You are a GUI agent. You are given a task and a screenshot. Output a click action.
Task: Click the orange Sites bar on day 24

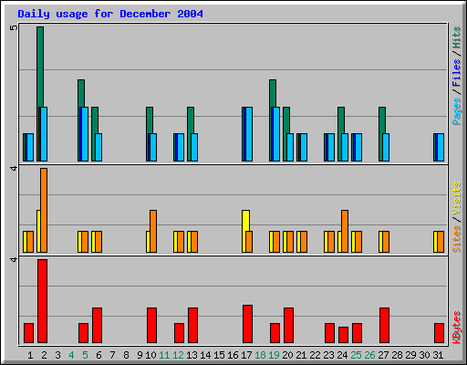[x=345, y=231]
